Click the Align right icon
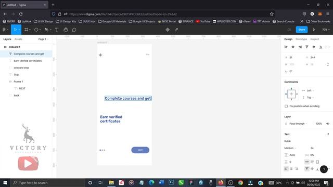The width and height of the screenshot is (333, 187). click(x=300, y=47)
